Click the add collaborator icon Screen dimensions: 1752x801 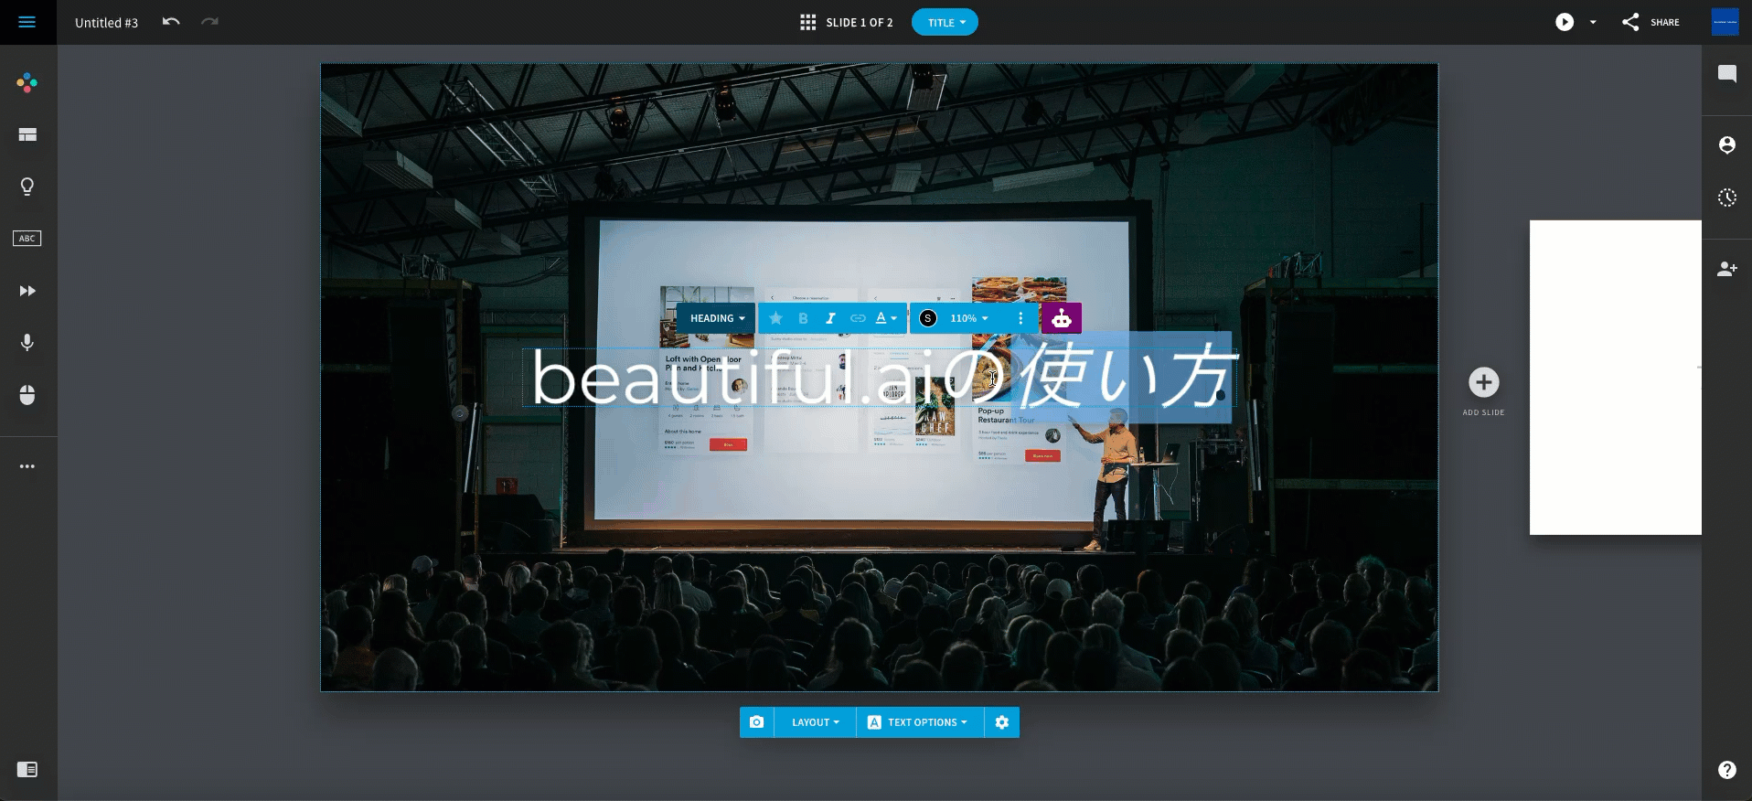tap(1727, 269)
